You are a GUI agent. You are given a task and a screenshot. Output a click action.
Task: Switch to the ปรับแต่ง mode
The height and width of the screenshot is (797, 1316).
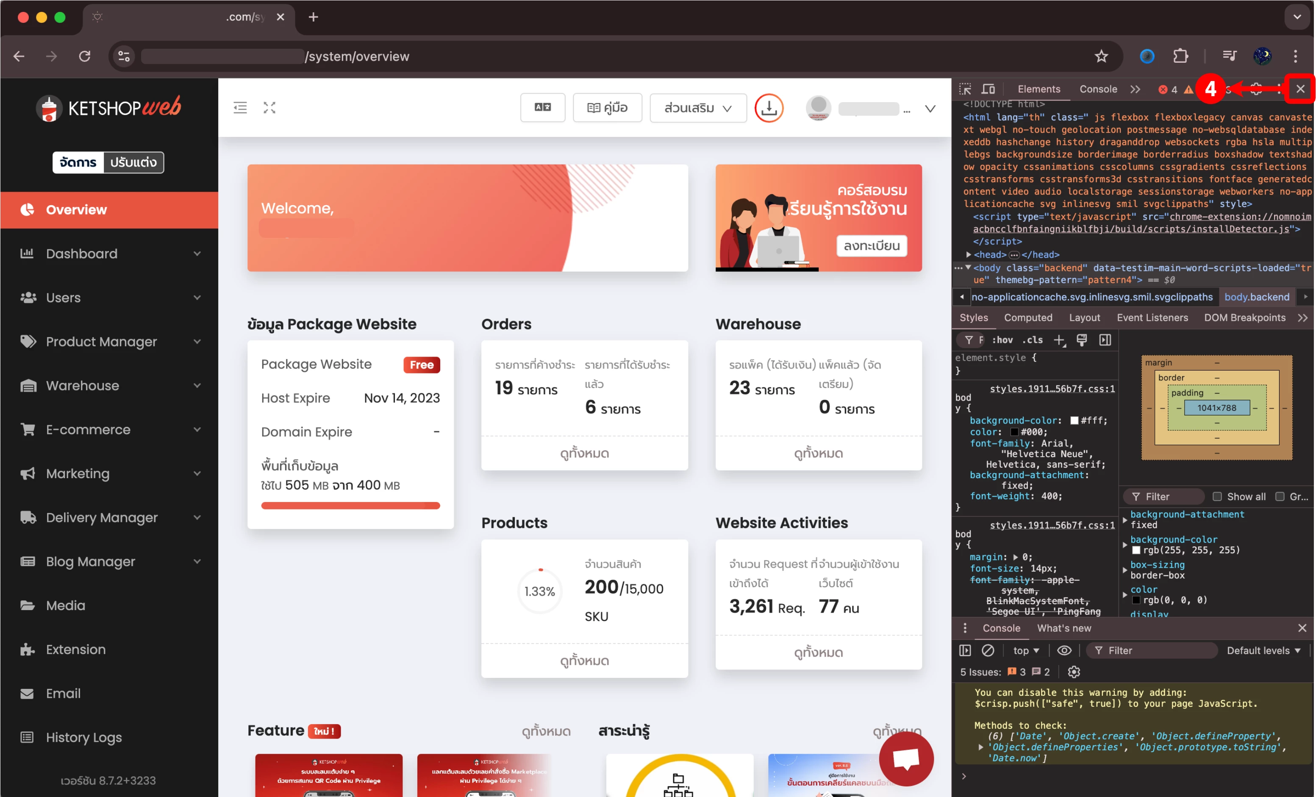[x=133, y=162]
